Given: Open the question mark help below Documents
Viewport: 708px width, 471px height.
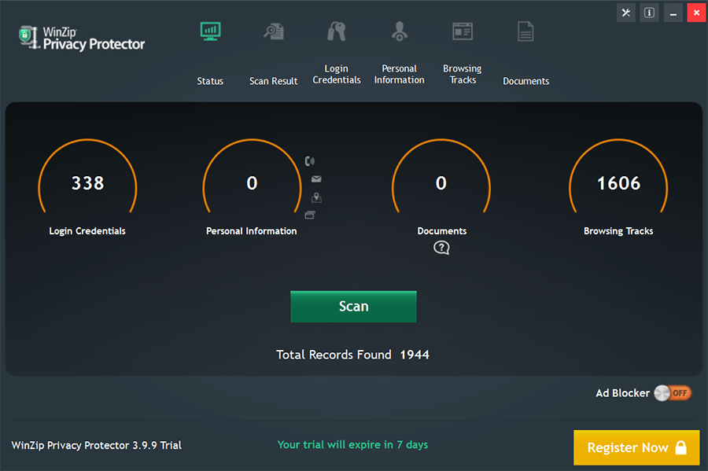Looking at the screenshot, I should [x=441, y=247].
